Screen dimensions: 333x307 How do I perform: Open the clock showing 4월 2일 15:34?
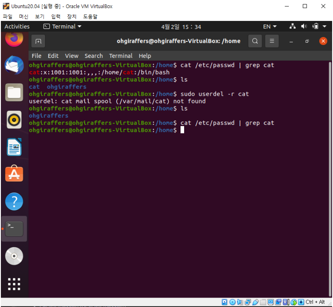pyautogui.click(x=181, y=27)
